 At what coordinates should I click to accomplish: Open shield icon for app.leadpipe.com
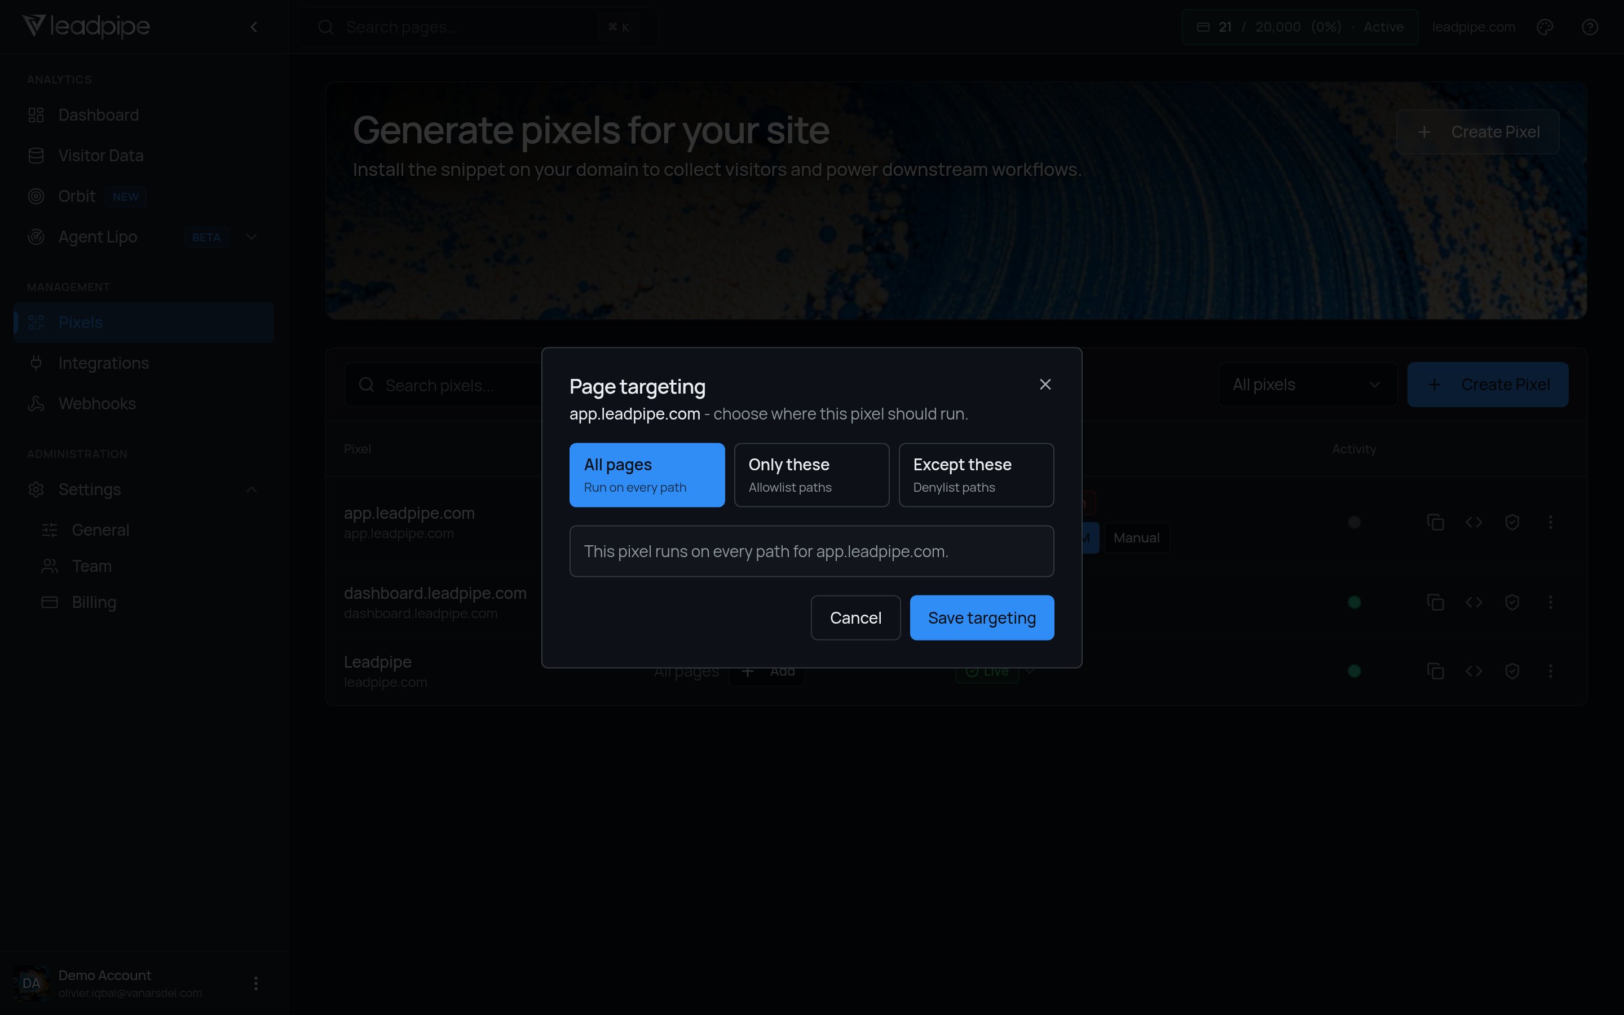coord(1512,522)
